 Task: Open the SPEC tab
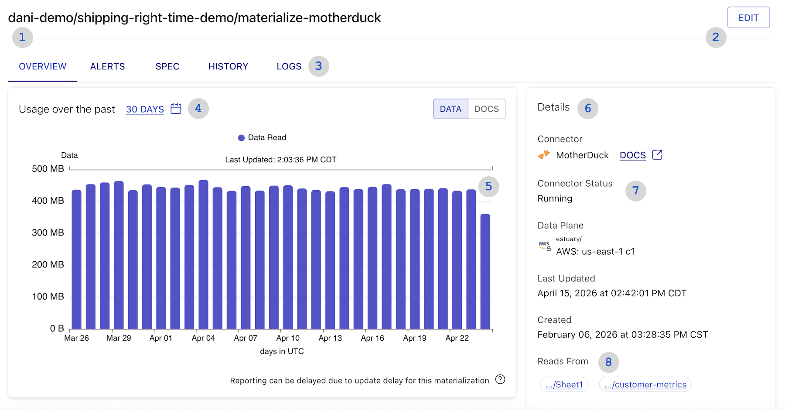(167, 66)
